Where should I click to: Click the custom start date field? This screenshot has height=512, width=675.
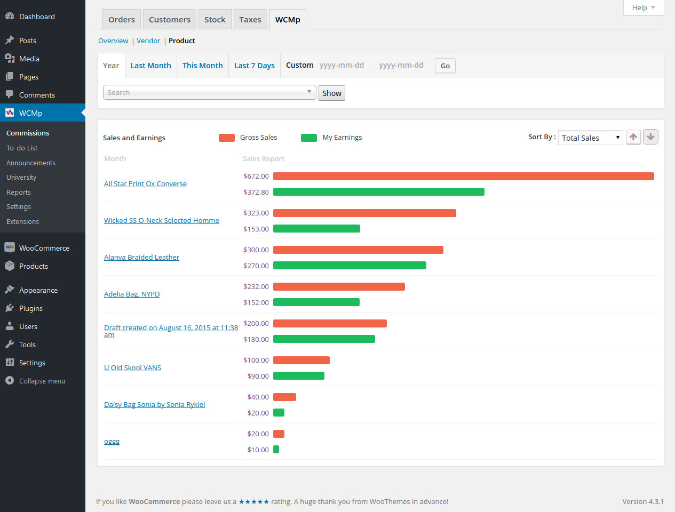point(342,65)
